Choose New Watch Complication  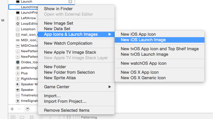pos(68,43)
